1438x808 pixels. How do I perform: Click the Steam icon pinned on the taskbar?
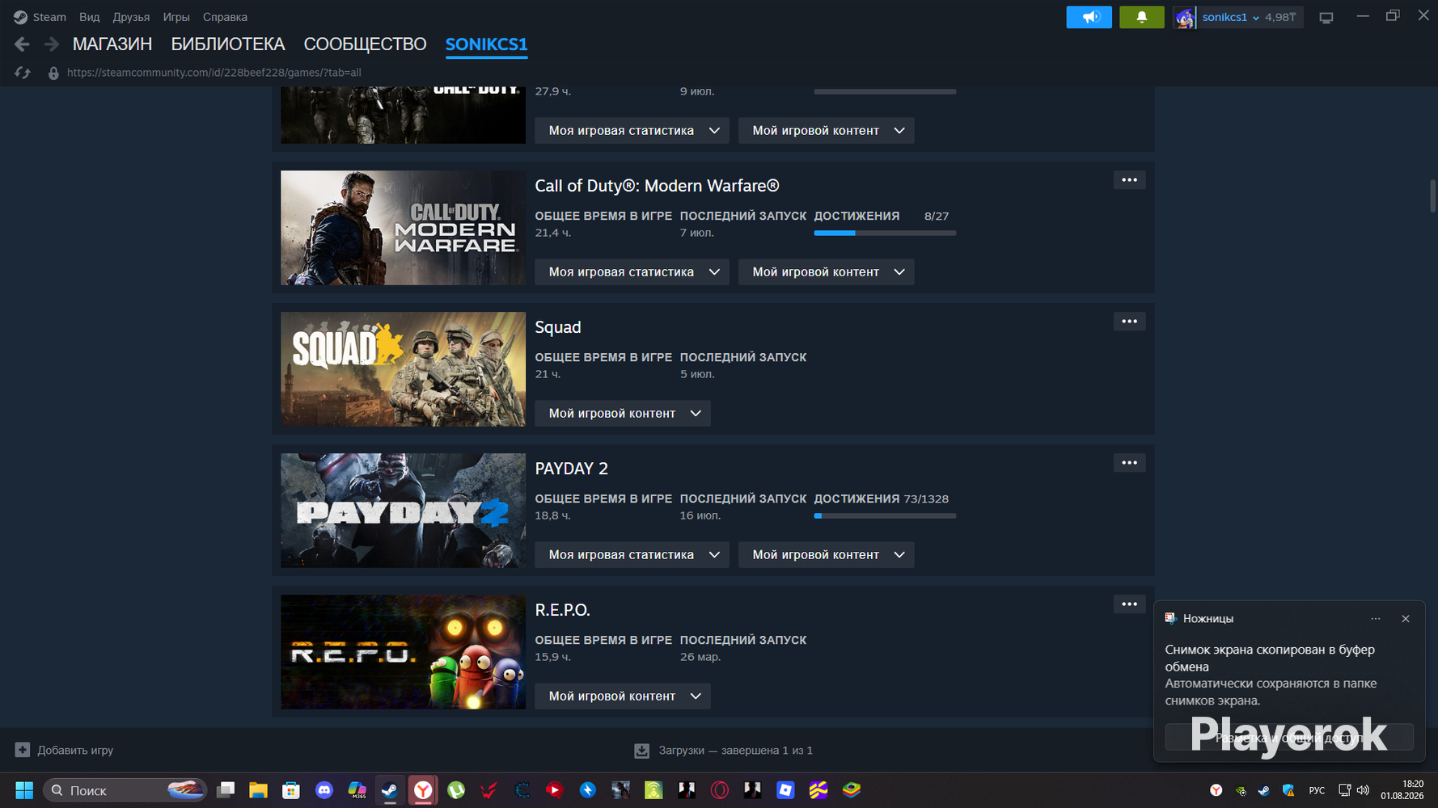pos(390,790)
